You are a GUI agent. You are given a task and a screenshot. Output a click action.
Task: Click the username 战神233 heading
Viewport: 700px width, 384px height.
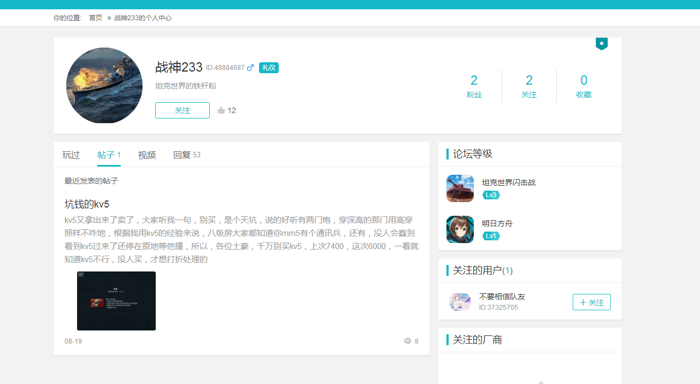[179, 67]
